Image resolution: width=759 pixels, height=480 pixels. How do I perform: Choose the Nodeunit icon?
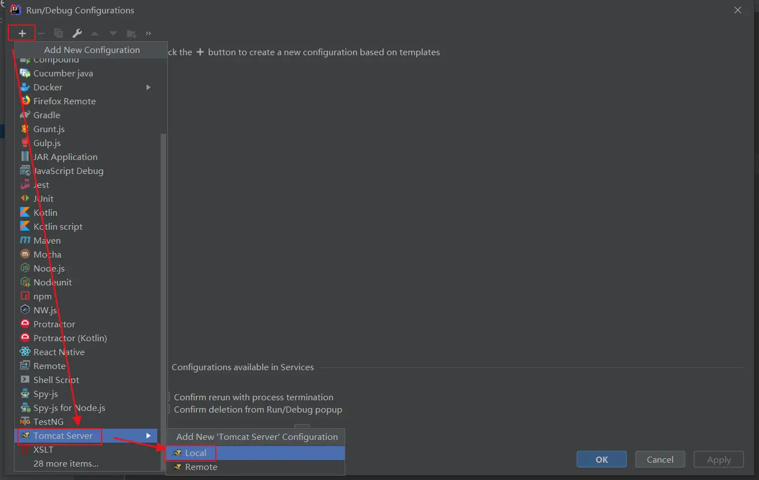click(x=25, y=282)
